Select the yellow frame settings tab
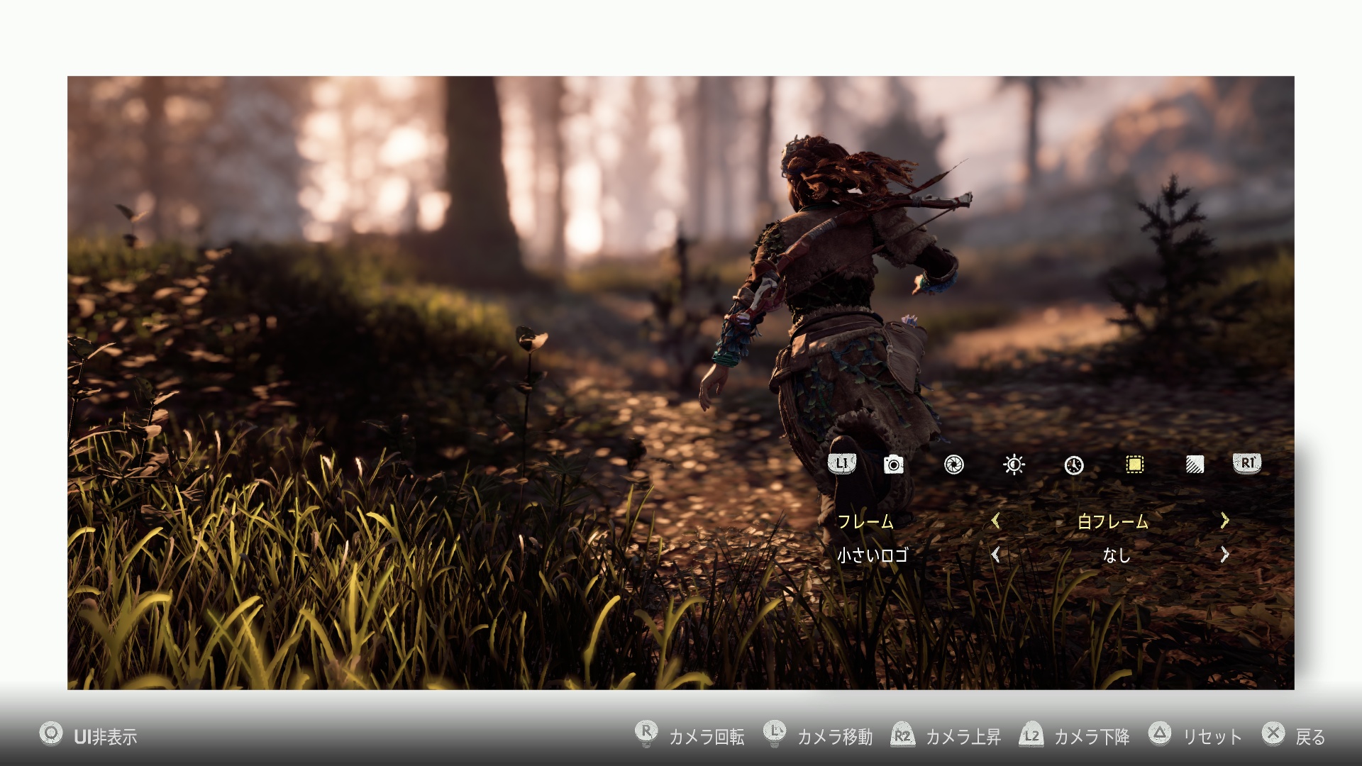 1134,465
